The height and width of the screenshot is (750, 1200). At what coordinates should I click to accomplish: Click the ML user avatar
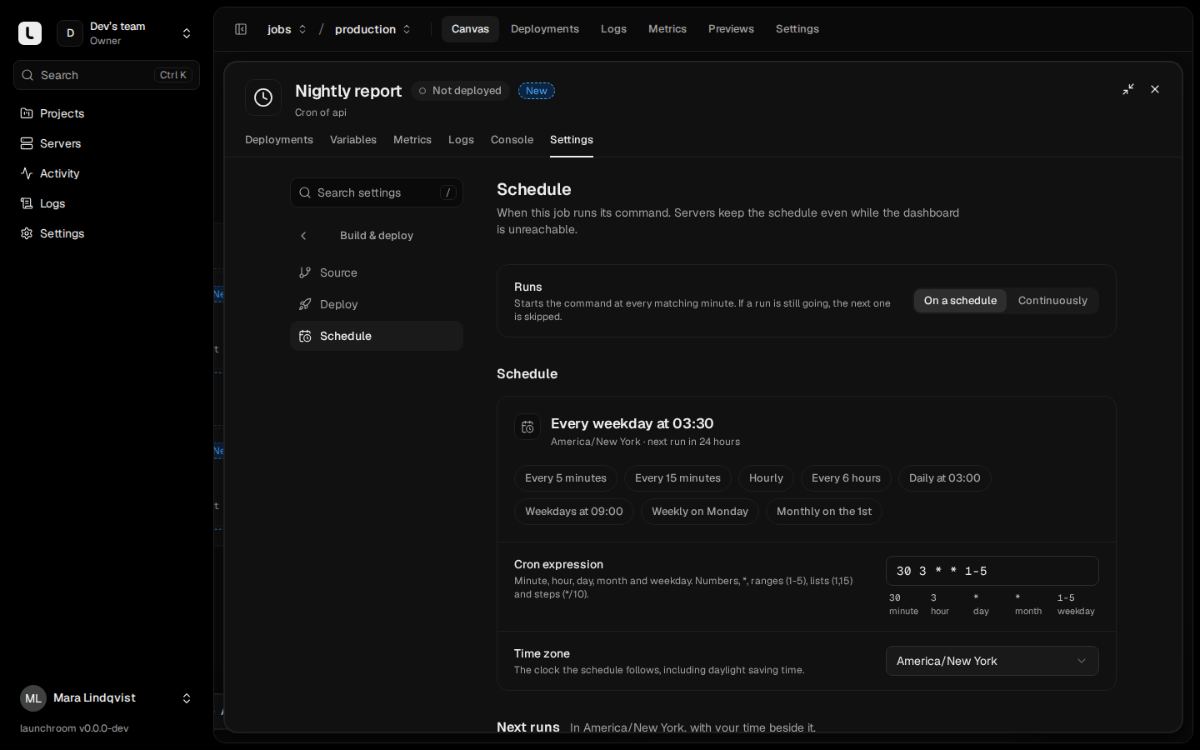(33, 698)
